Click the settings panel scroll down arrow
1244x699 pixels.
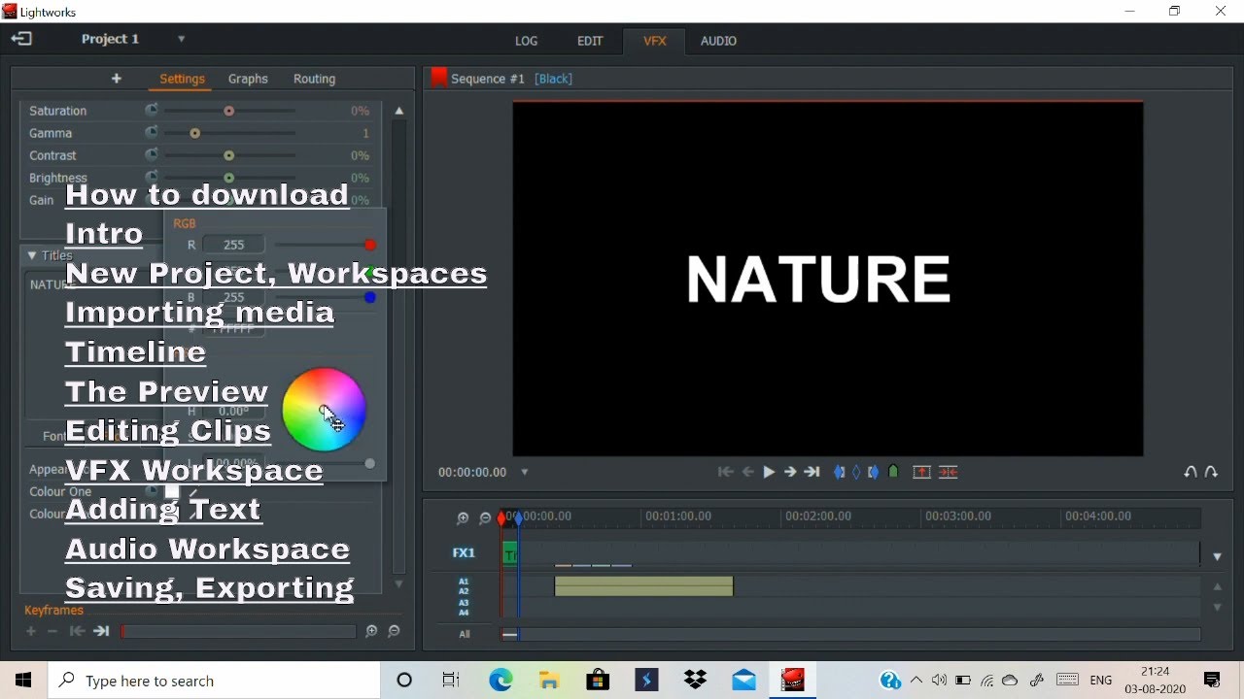399,584
